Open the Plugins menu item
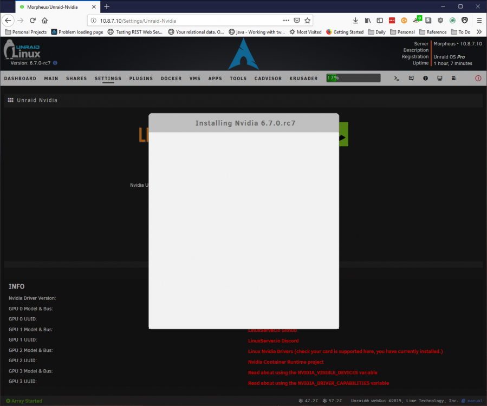The image size is (487, 406). [x=141, y=78]
